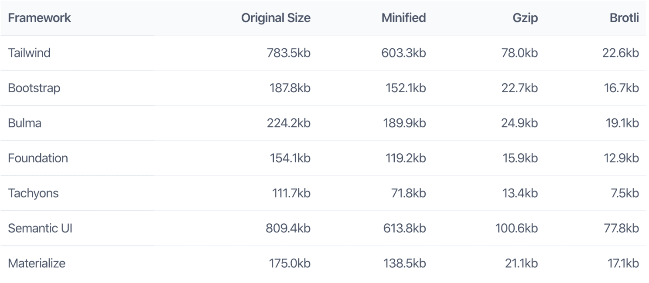The image size is (649, 283).
Task: Click Bootstrap's 22.7kb gzip value
Action: click(x=519, y=88)
